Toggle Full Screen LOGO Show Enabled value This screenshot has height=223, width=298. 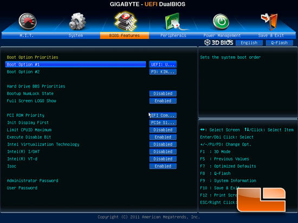coord(163,101)
